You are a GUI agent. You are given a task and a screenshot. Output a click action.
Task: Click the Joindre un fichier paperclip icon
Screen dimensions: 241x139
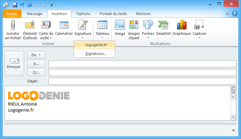pos(13,25)
